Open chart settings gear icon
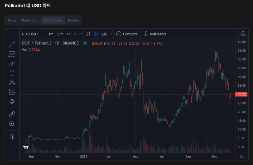 click(242, 156)
